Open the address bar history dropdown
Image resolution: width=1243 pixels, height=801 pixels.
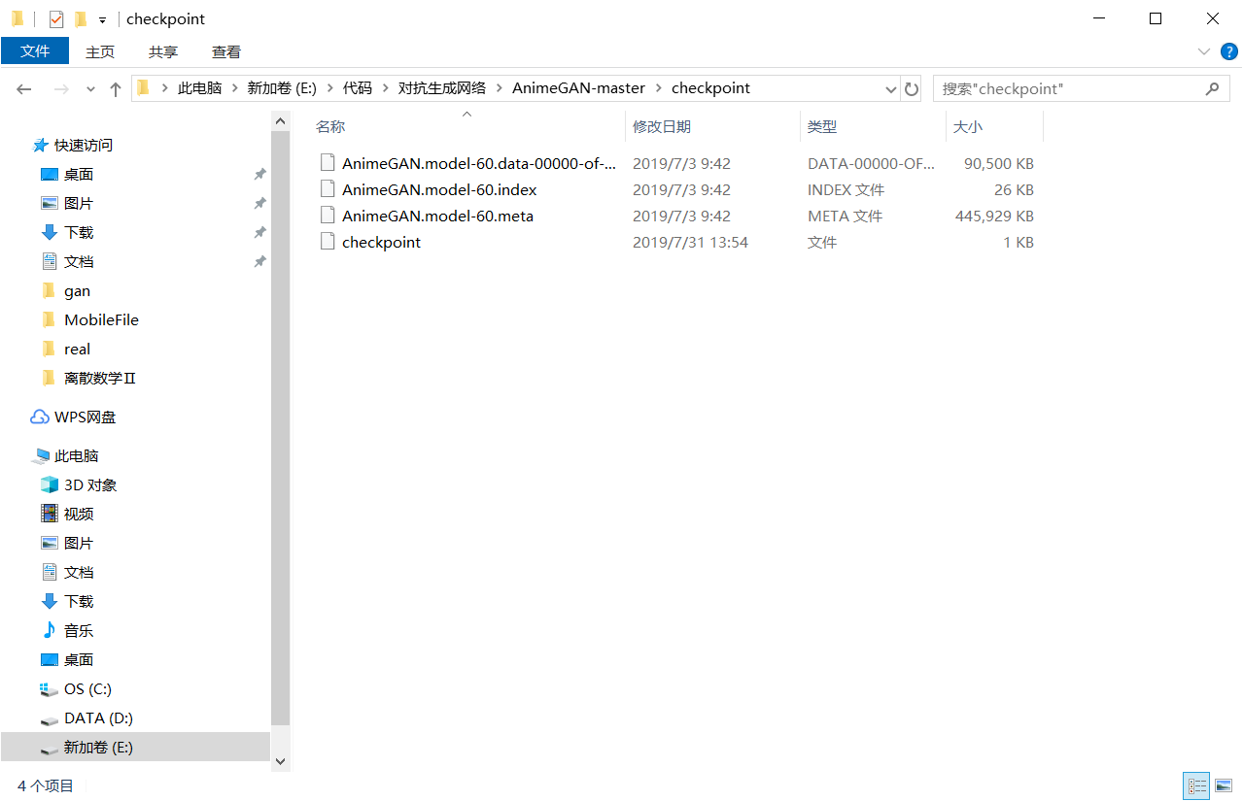[890, 88]
